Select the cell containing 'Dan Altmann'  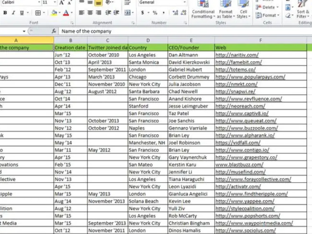(x=191, y=55)
